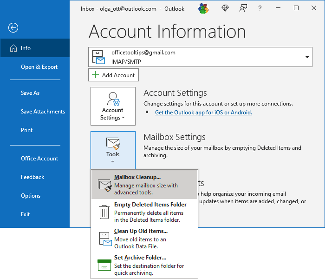
Task: Click the green archive box icon
Action: (x=104, y=265)
